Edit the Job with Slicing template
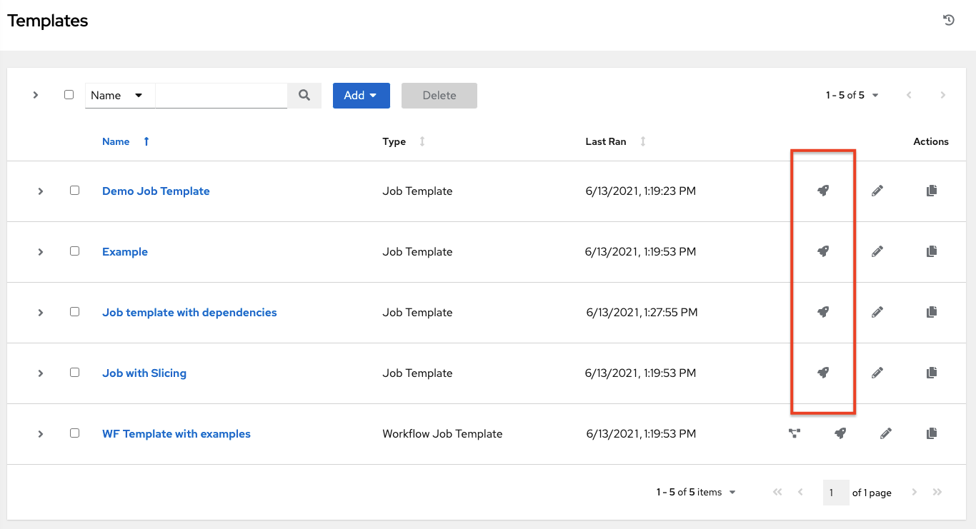 [x=877, y=373]
